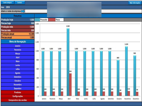Screen dimensions: 142x106
Task: Open Comparativo das versões link
Action: (x=18, y=100)
